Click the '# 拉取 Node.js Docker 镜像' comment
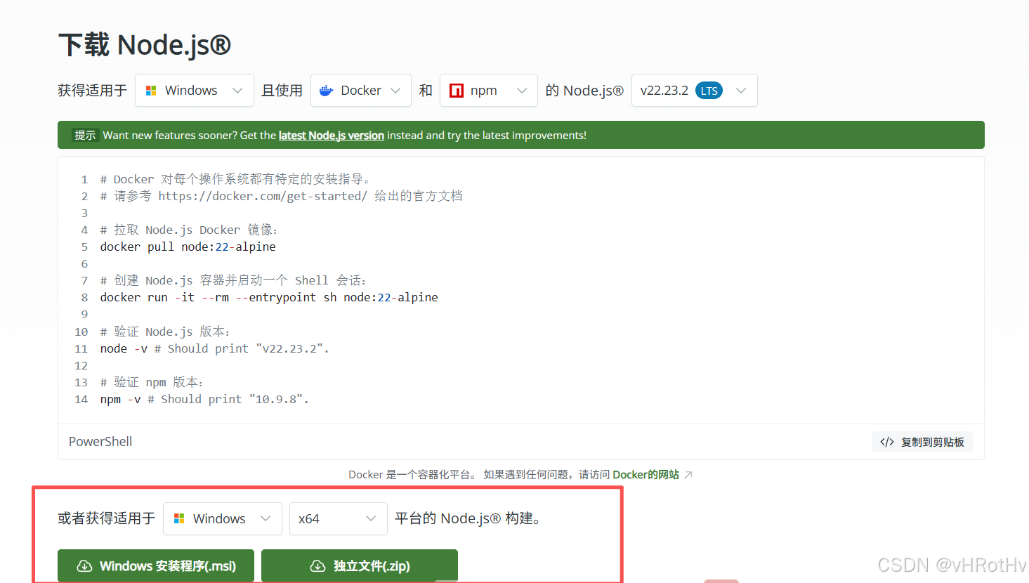This screenshot has width=1029, height=583. (189, 230)
